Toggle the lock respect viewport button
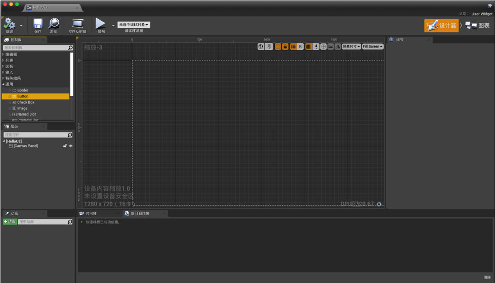This screenshot has width=495, height=283. [285, 46]
